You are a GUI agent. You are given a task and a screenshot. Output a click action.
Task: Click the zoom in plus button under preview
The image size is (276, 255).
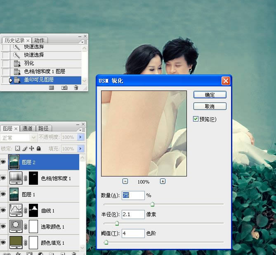163,181
